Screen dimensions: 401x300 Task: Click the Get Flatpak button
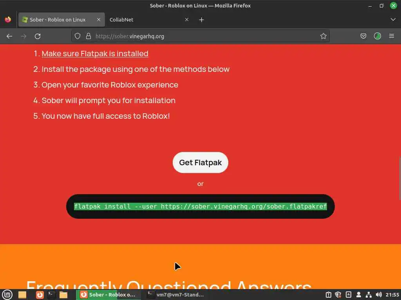200,162
